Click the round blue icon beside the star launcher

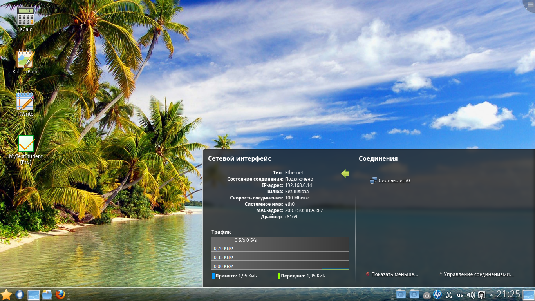tap(20, 294)
